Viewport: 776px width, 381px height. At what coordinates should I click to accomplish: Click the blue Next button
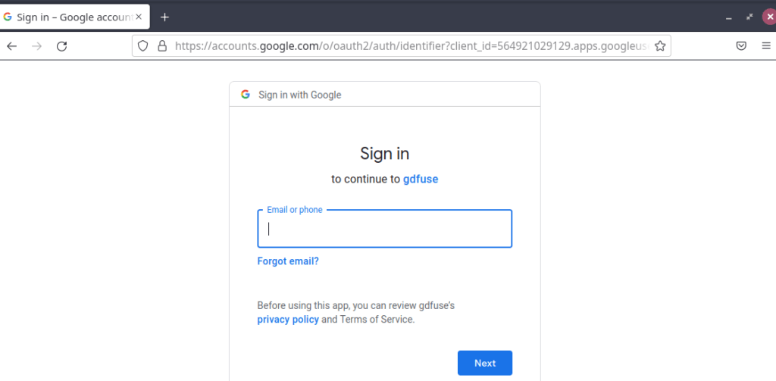coord(485,363)
